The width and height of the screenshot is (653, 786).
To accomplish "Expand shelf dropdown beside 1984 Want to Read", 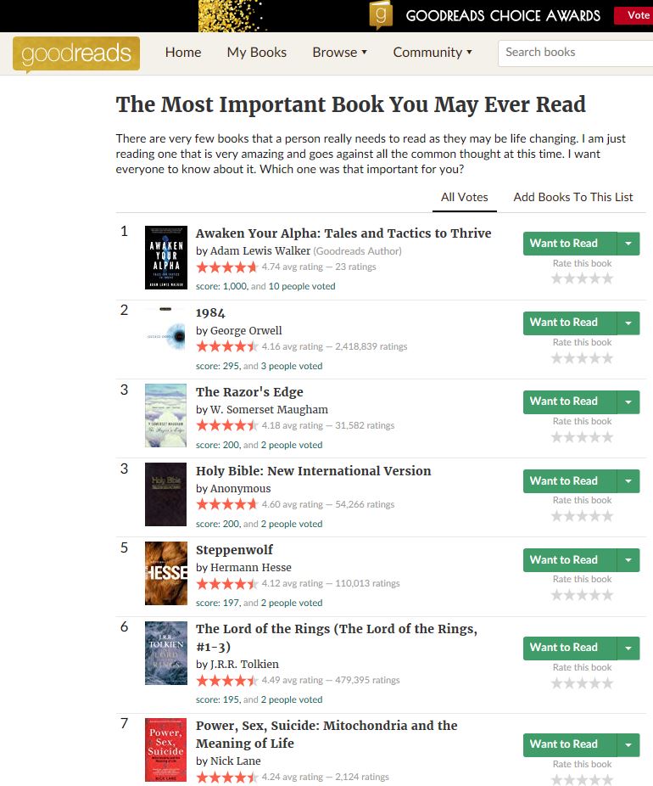I will 628,323.
